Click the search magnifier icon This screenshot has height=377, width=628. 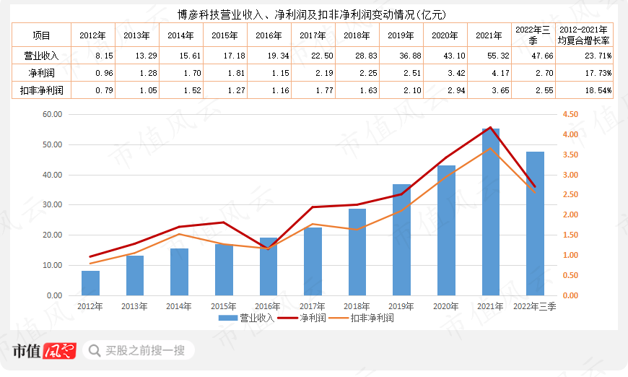(x=95, y=350)
